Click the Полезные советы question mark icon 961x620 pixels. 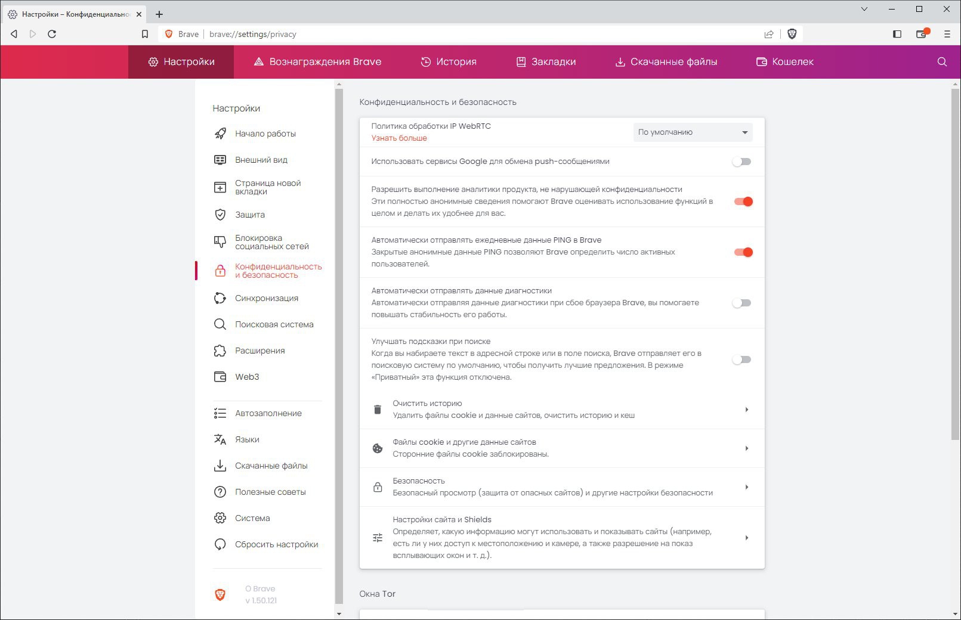220,492
